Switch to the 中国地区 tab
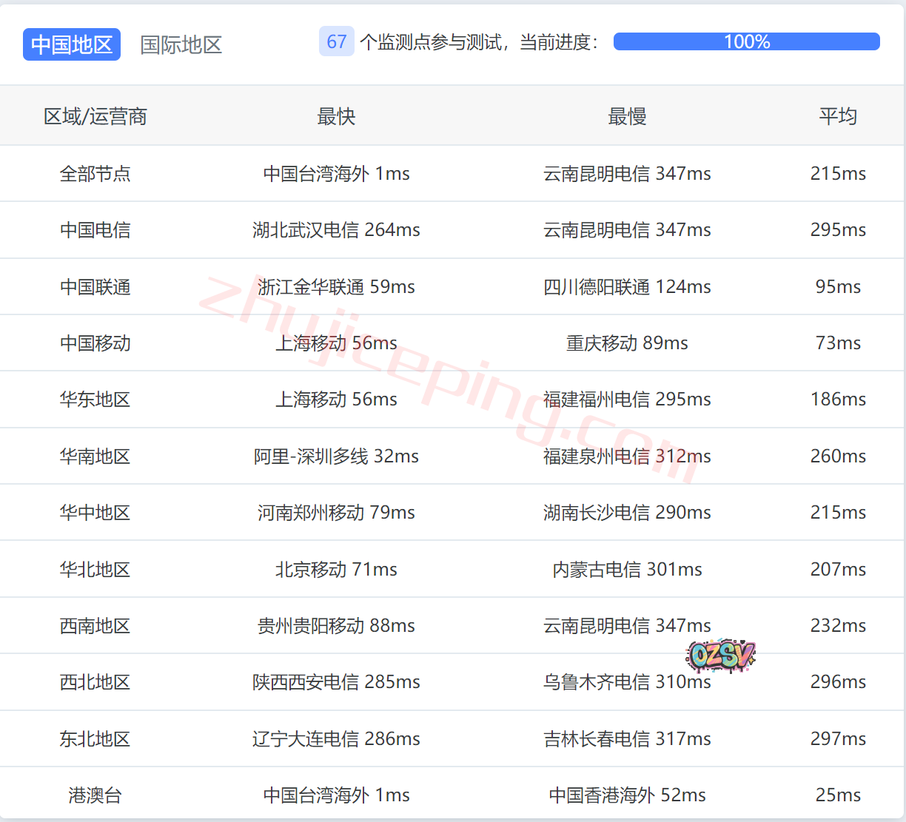Screen dimensions: 906x822 (72, 44)
